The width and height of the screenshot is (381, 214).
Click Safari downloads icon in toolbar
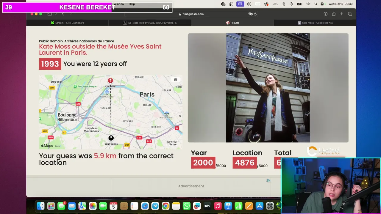(x=325, y=14)
